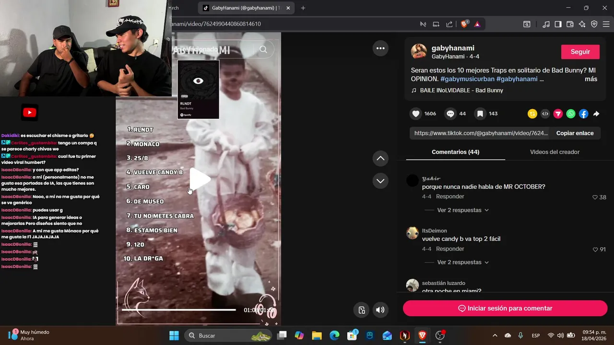Switch to Comentarios (44) tab
Image resolution: width=614 pixels, height=345 pixels.
click(x=455, y=152)
